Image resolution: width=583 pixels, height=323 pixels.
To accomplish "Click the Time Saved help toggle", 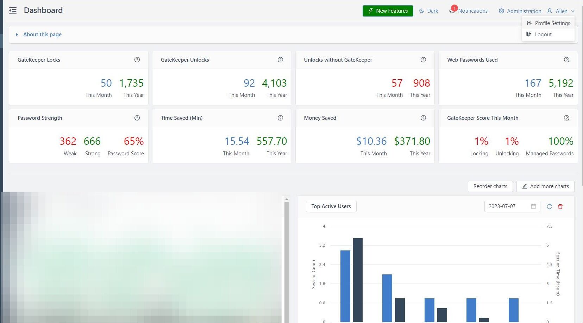I will pyautogui.click(x=280, y=118).
